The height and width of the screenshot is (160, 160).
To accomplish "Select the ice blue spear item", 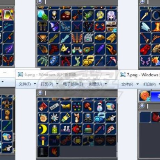I will tap(65, 38).
